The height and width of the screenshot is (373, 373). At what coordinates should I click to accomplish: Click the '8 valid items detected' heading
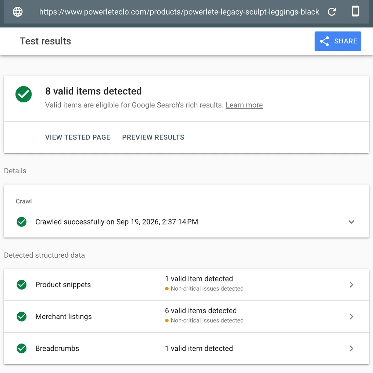pyautogui.click(x=94, y=91)
